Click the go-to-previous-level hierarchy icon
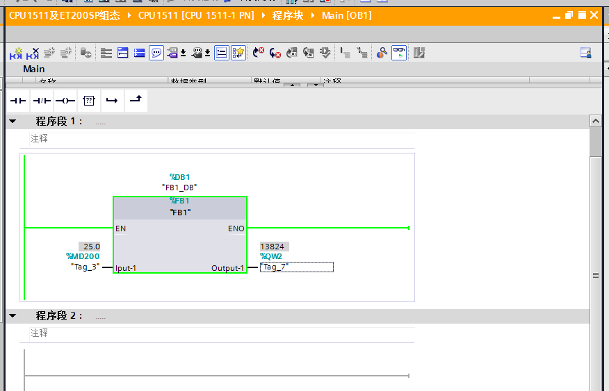 [x=345, y=53]
